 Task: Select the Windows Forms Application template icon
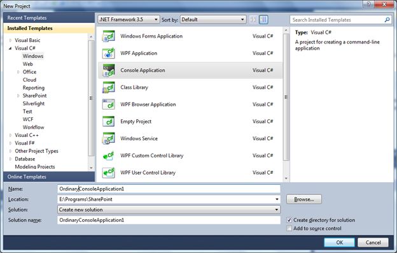point(108,36)
